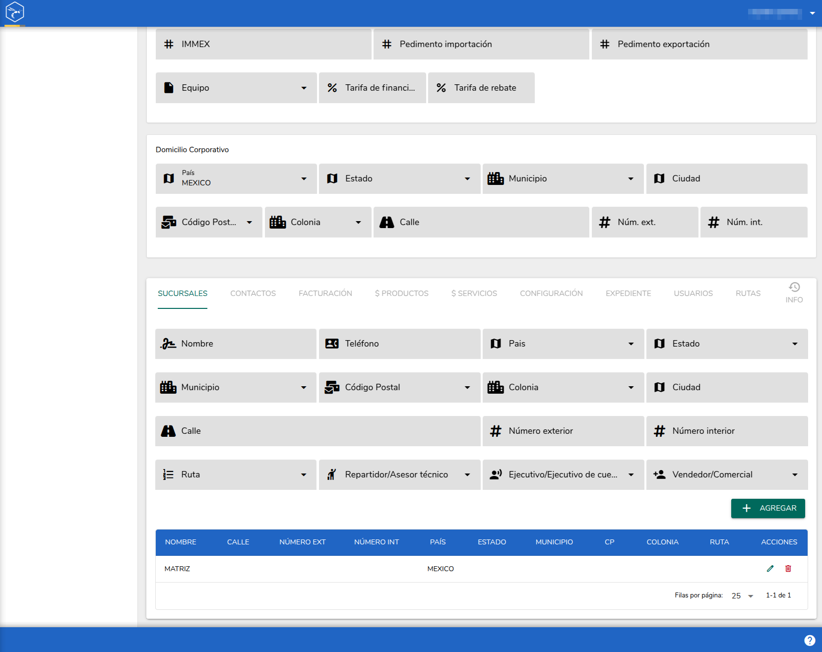This screenshot has height=652, width=822.
Task: Open the user account menu arrow
Action: click(x=813, y=13)
